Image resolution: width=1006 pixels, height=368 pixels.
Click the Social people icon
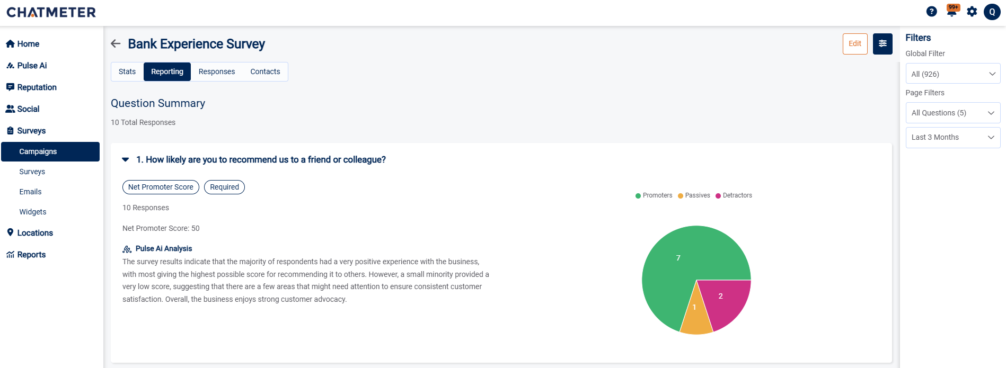coord(10,109)
